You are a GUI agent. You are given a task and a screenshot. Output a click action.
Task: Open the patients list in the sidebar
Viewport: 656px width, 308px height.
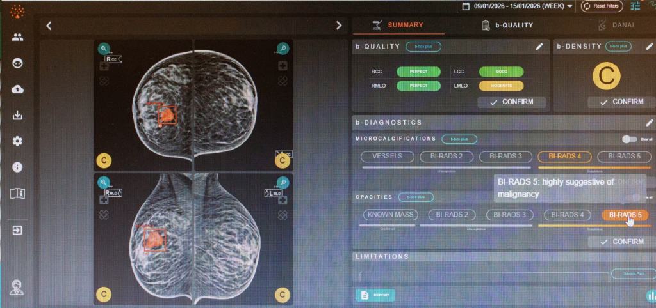pos(17,37)
